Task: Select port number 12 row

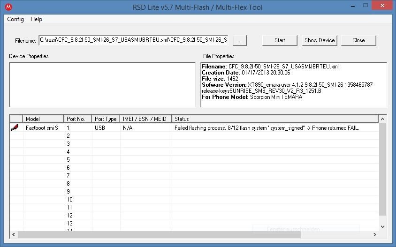Action: tap(194, 216)
